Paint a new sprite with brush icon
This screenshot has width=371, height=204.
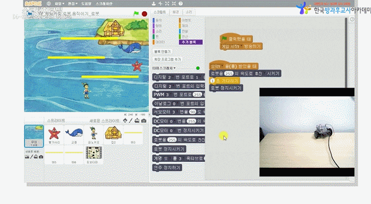(131, 121)
